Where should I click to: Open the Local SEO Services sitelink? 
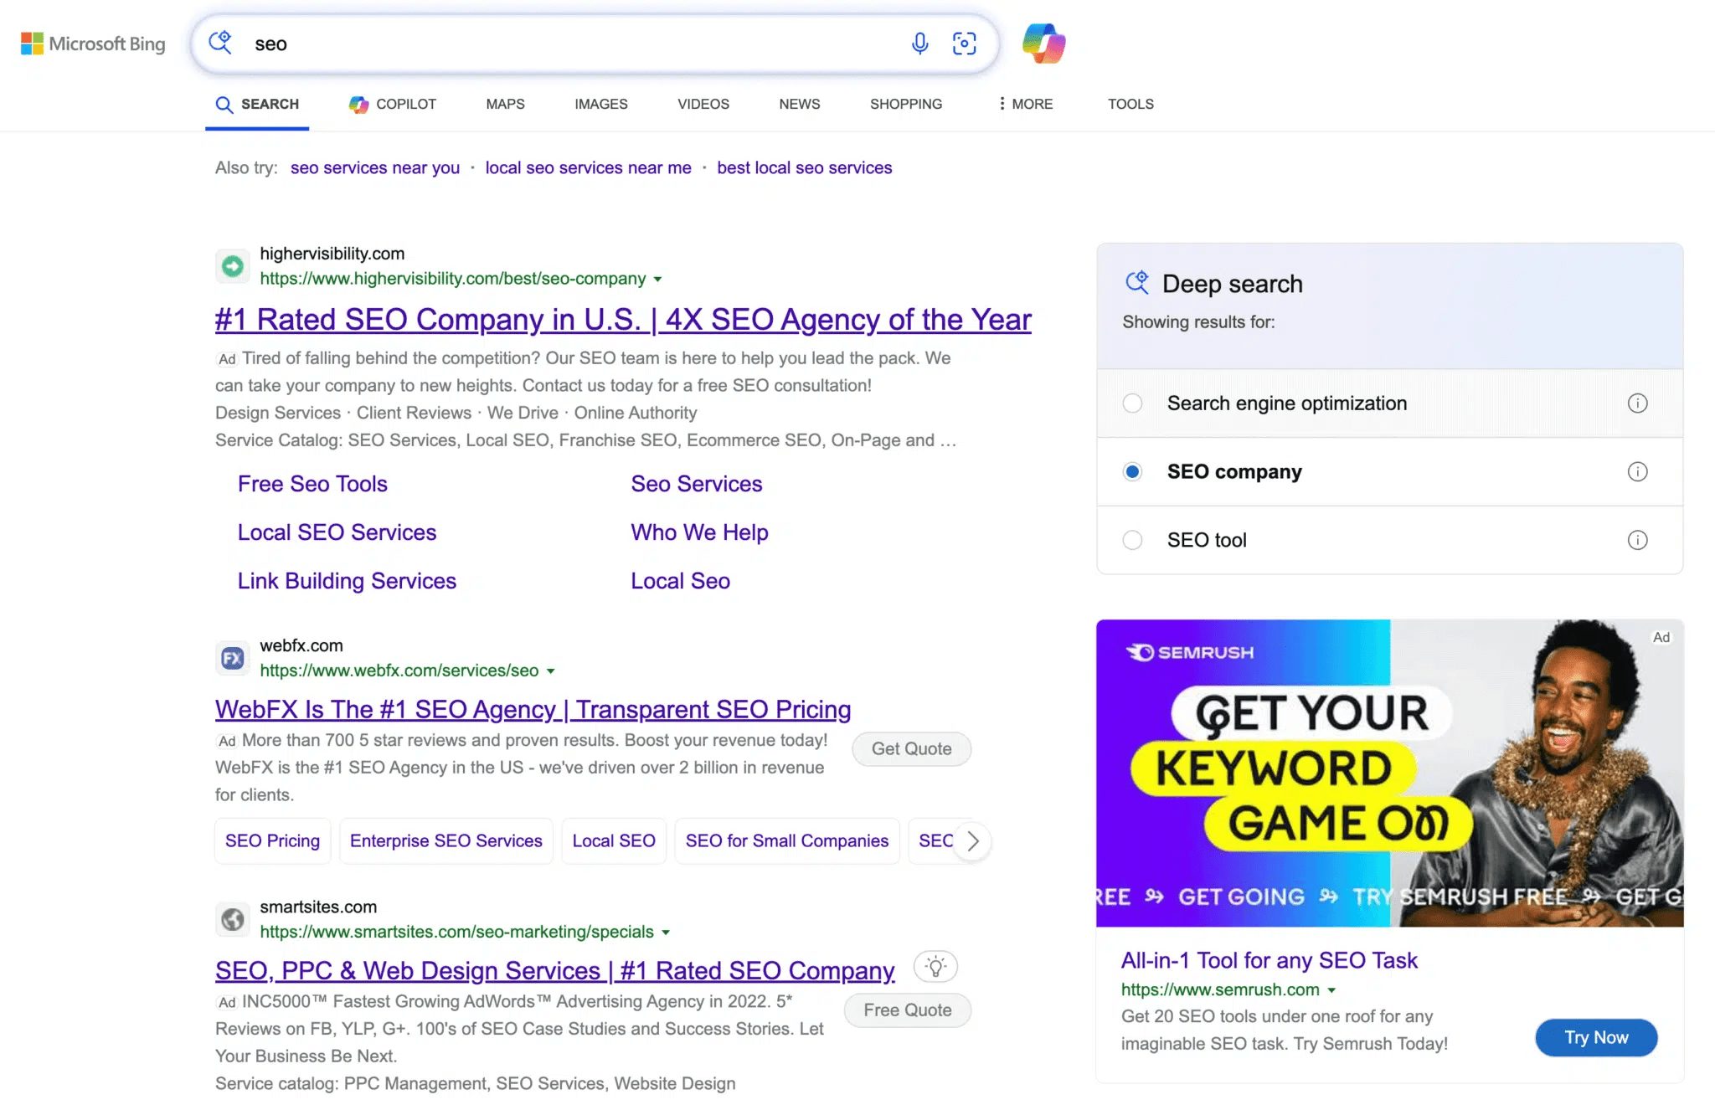[337, 532]
